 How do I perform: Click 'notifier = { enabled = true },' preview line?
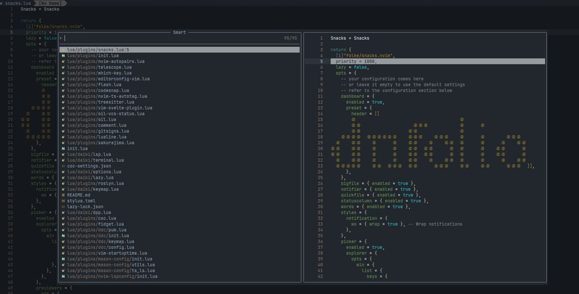click(x=379, y=189)
